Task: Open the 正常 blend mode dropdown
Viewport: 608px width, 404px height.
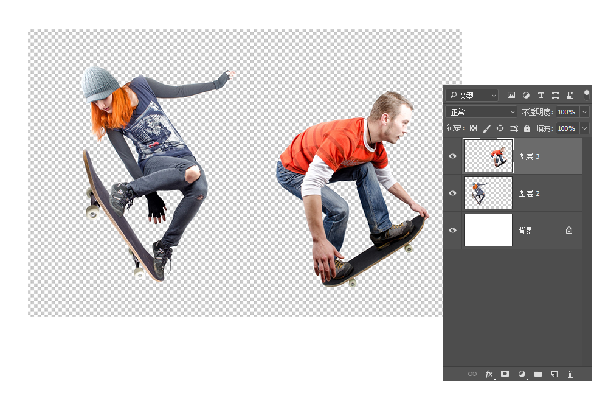Action: (x=481, y=112)
